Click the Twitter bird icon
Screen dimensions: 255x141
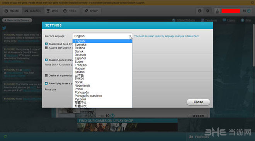tap(4, 28)
